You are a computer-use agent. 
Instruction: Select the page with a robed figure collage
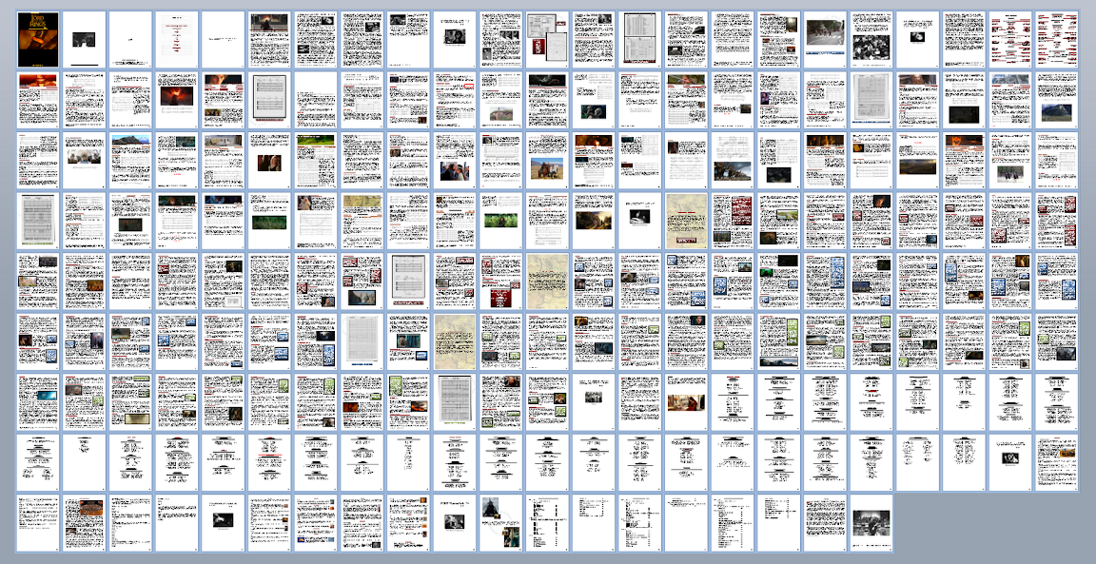500,523
